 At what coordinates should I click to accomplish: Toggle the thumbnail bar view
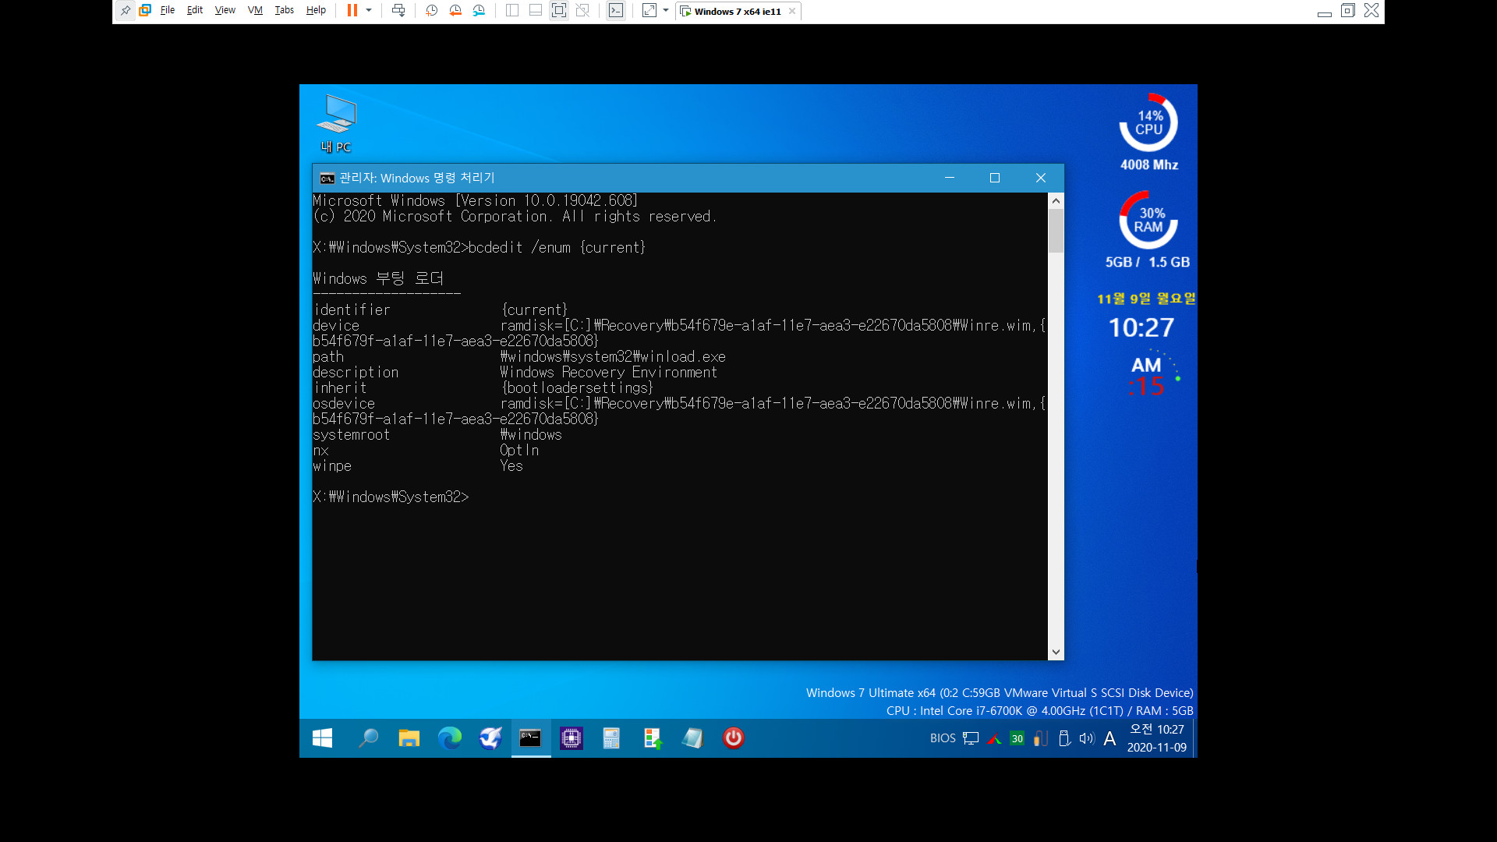tap(536, 11)
